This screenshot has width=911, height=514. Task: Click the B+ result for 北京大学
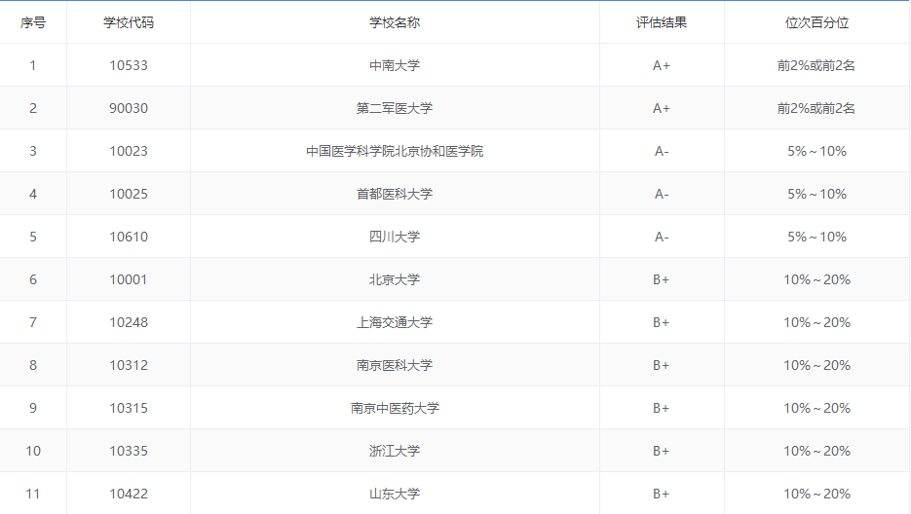tap(662, 279)
